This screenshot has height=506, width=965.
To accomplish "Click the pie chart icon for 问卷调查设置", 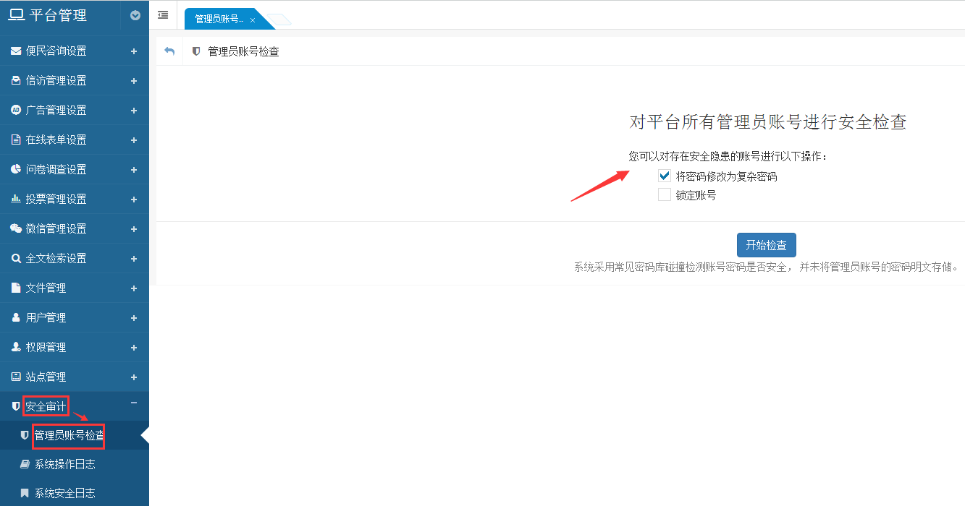I will [x=16, y=169].
